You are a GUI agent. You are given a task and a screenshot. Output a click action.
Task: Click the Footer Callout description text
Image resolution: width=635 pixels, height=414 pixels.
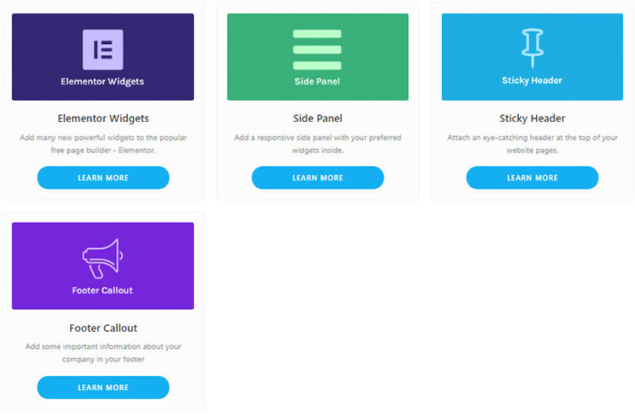(102, 352)
